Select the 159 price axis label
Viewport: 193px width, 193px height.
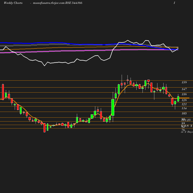[184, 82]
